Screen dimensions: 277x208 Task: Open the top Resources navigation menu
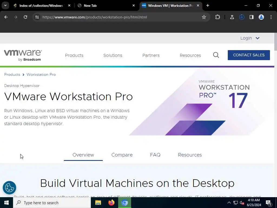(x=190, y=55)
